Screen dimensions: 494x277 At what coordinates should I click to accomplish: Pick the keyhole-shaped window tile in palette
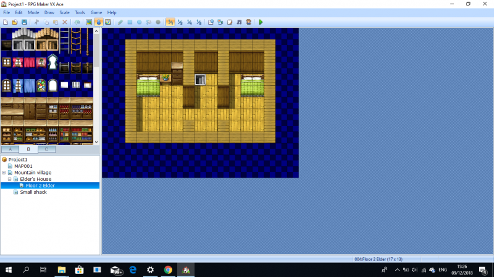point(52,62)
